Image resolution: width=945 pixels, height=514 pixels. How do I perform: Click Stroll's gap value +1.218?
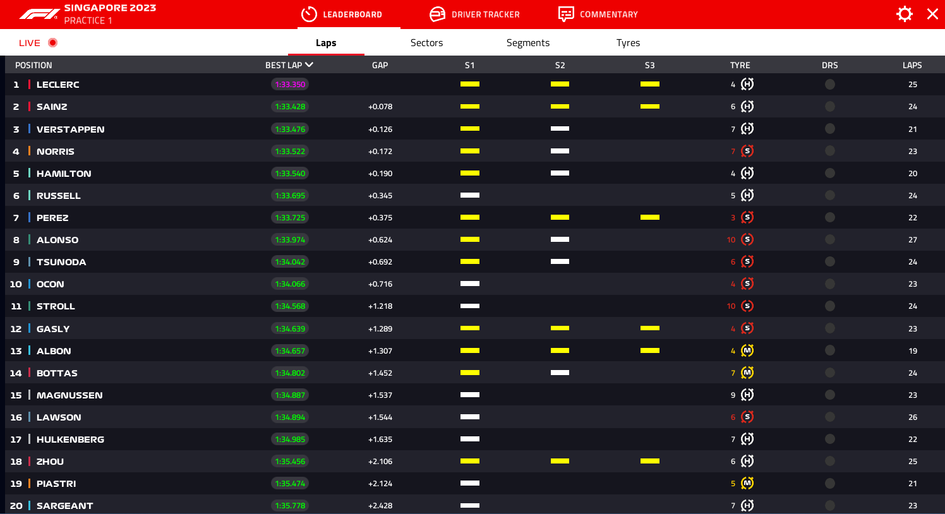[x=380, y=306]
